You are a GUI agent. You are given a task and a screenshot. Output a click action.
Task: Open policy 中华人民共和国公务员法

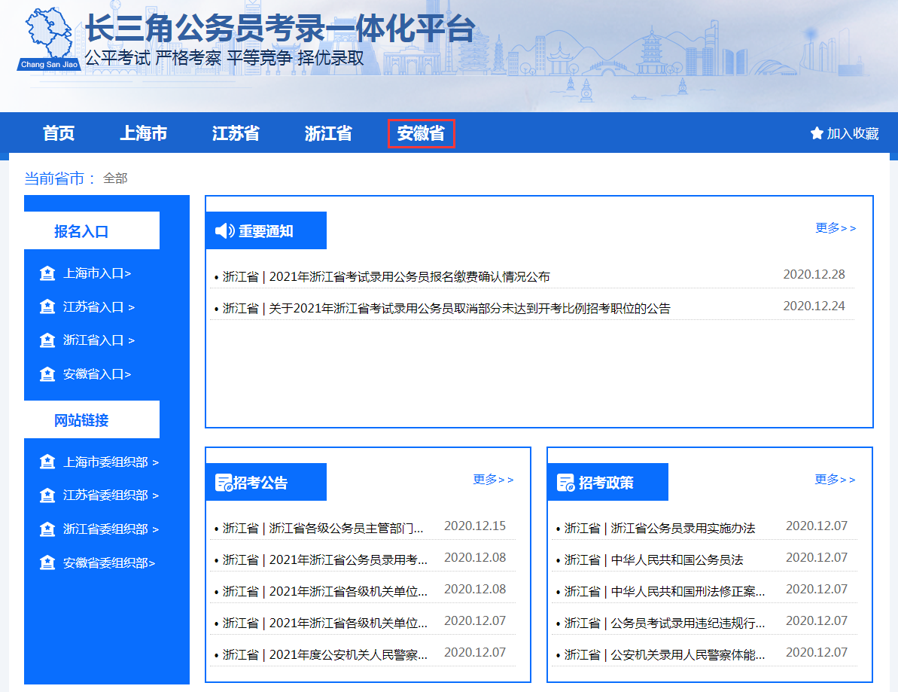653,559
